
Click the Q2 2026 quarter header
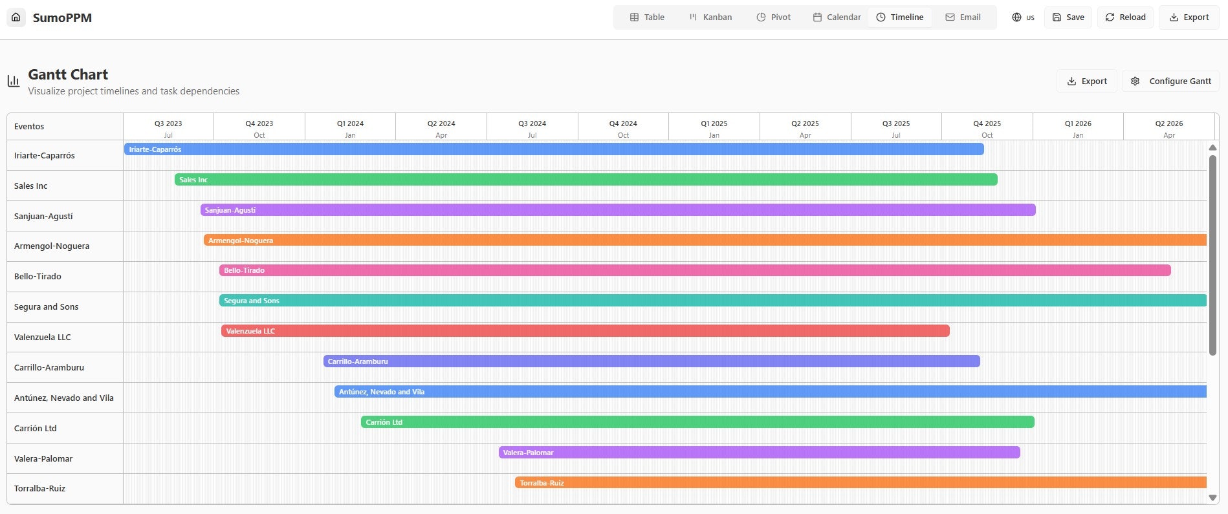tap(1169, 123)
